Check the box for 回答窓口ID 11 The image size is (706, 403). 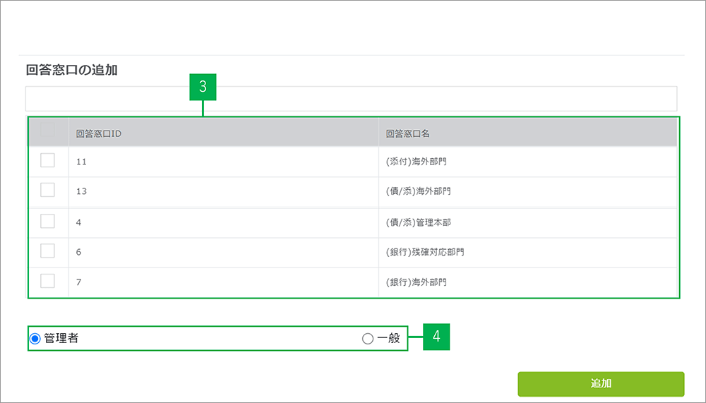pyautogui.click(x=47, y=160)
